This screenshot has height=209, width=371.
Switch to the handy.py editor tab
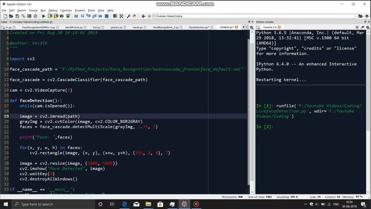[x=138, y=27]
